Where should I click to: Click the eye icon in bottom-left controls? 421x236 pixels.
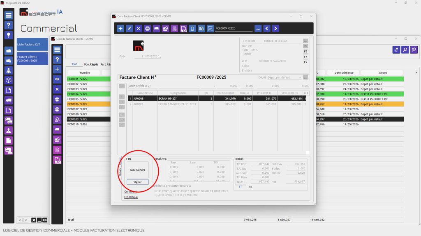tap(45, 220)
